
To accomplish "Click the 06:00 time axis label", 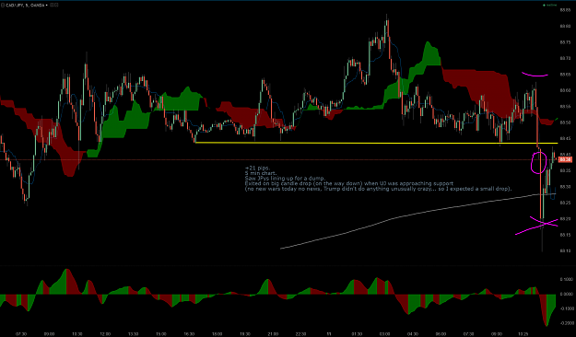I will [x=441, y=334].
